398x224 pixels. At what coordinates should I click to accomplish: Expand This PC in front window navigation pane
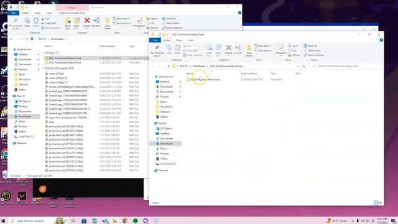tap(152, 123)
